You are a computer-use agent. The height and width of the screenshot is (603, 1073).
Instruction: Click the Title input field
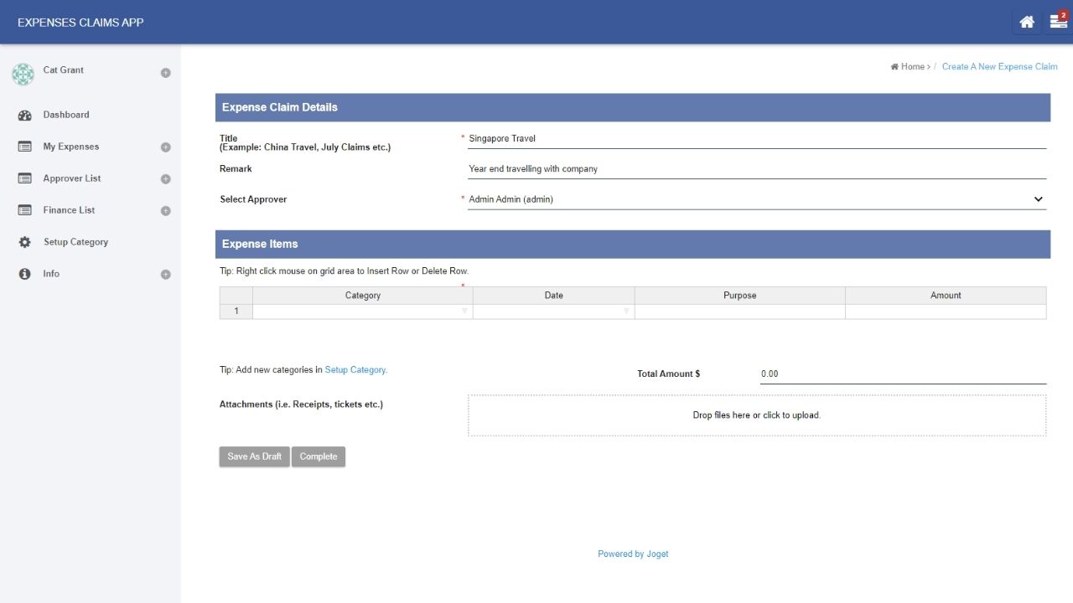(x=756, y=139)
